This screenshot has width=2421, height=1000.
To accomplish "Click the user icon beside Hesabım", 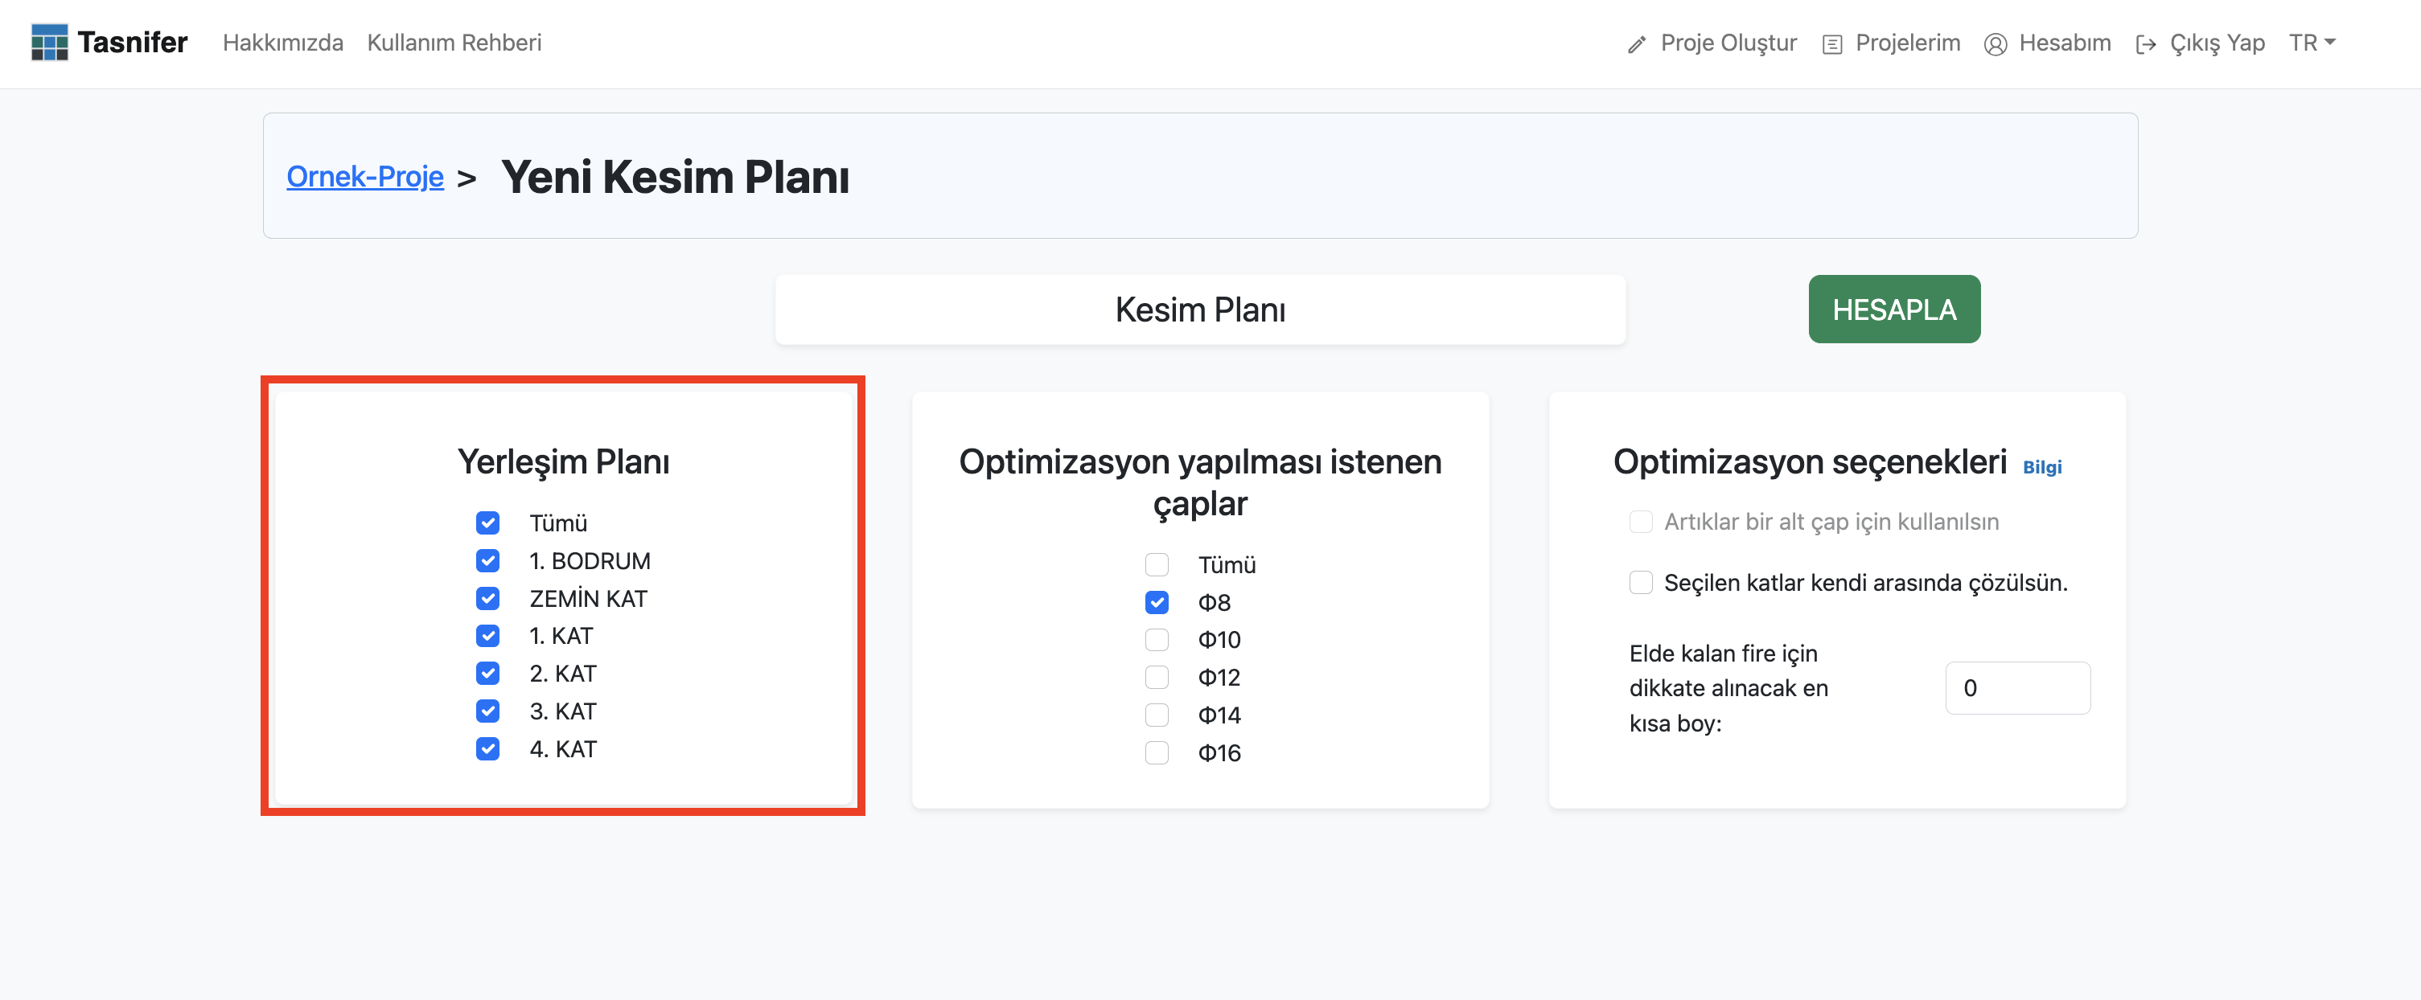I will click(1995, 44).
